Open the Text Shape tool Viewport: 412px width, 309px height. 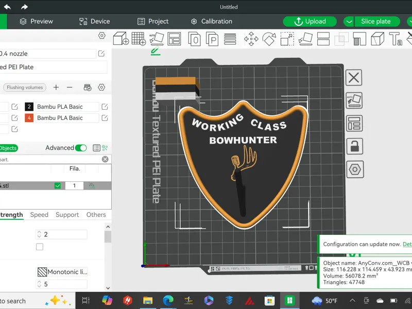coord(396,39)
